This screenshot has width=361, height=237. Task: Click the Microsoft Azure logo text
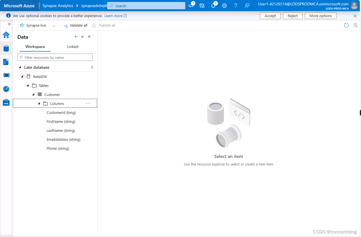pos(19,6)
